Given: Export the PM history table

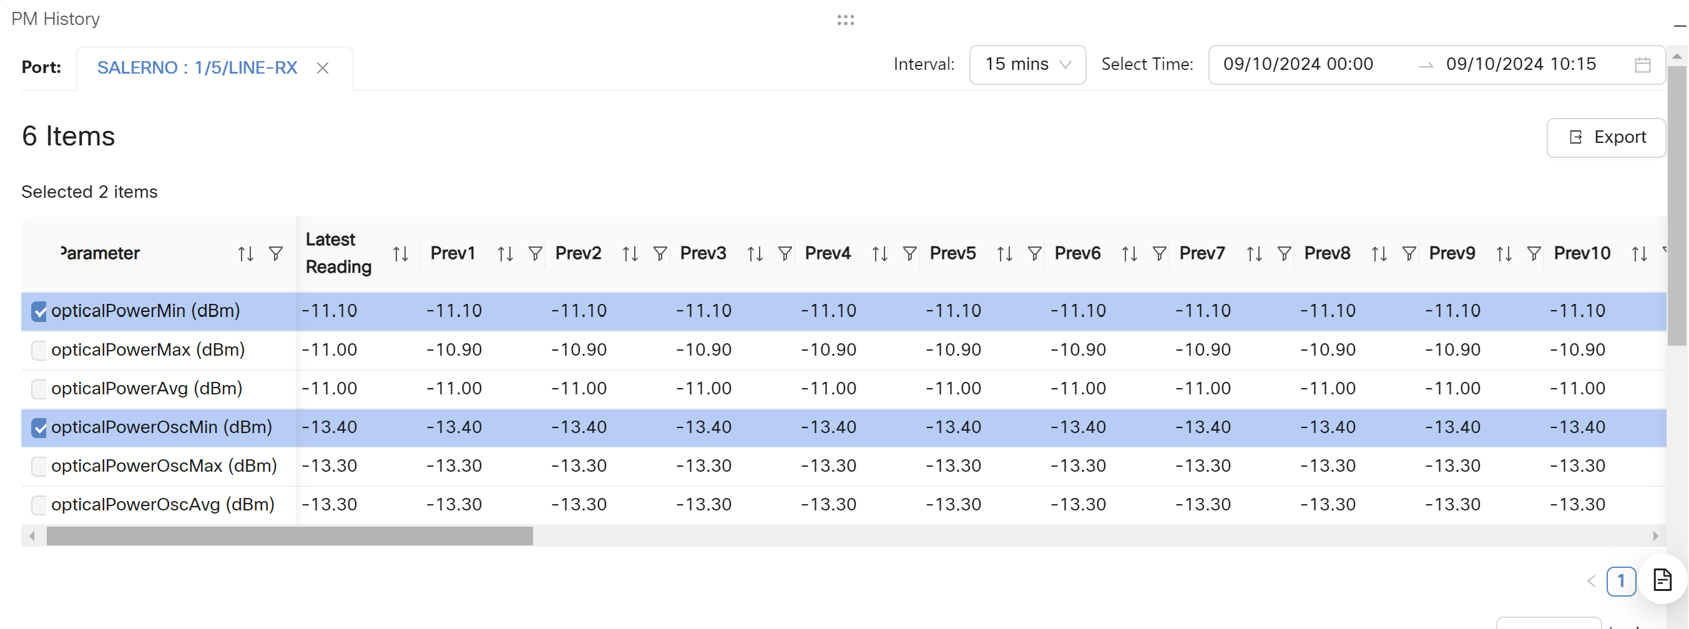Looking at the screenshot, I should pyautogui.click(x=1606, y=137).
